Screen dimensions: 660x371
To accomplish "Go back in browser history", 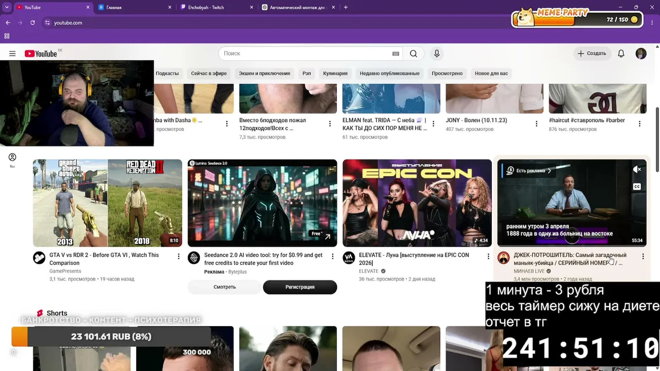I will pos(8,23).
